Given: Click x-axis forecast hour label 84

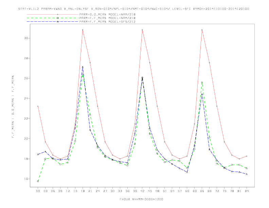Looking at the screenshot, I should tap(247, 191).
